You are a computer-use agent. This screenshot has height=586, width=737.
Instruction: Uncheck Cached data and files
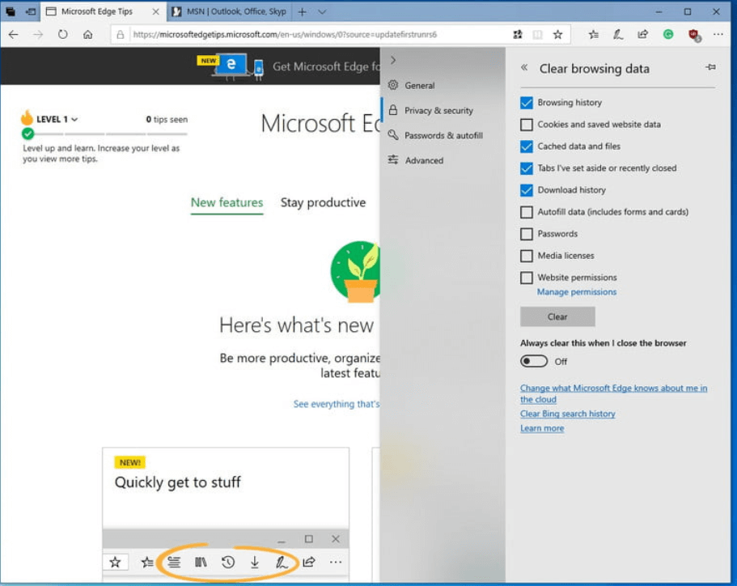(x=527, y=146)
